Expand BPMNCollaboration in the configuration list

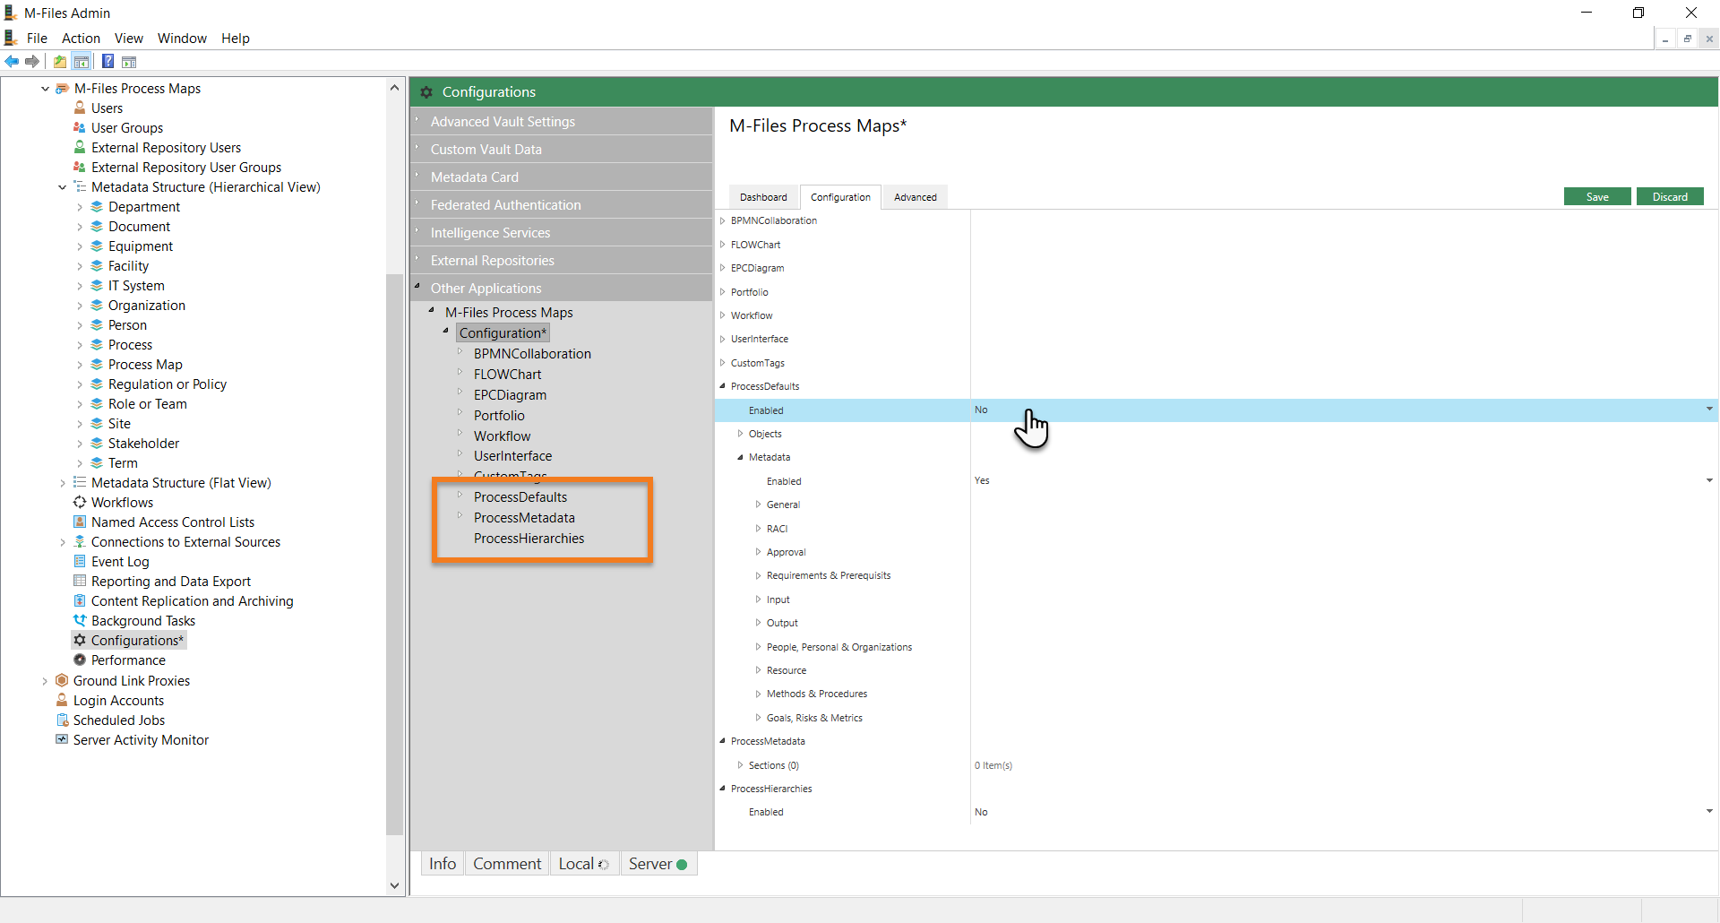[x=723, y=220]
